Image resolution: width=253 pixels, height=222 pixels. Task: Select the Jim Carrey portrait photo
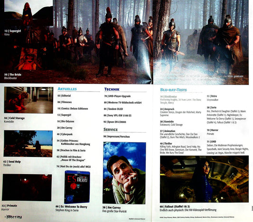[124, 173]
